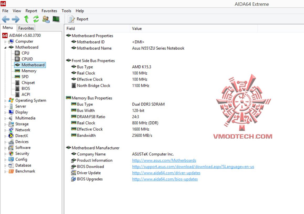Open the ASUS BIOS download link
The image size is (304, 214).
click(193, 167)
